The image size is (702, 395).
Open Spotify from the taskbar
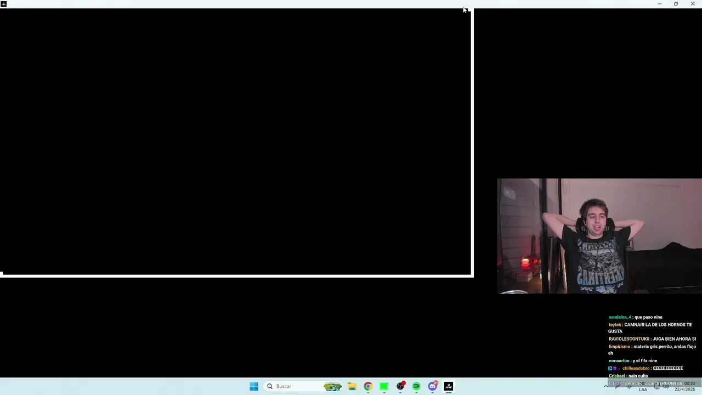tap(416, 386)
